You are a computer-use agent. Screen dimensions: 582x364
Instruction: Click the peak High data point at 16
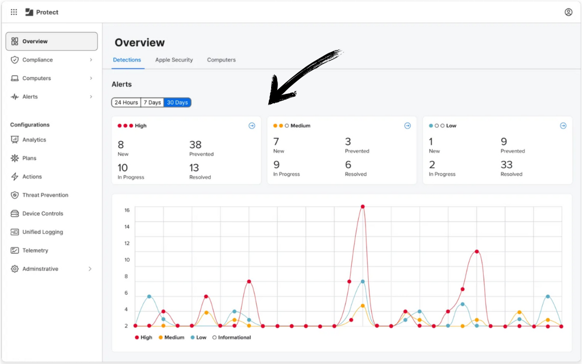click(x=363, y=207)
